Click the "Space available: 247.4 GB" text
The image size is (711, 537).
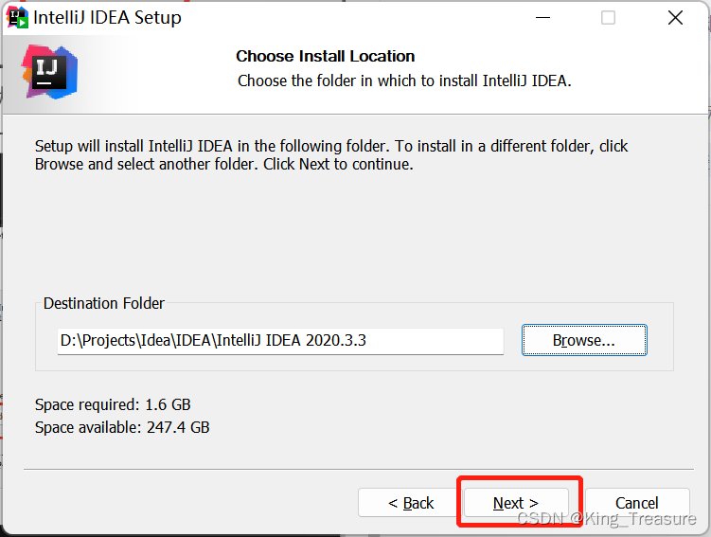pos(122,427)
